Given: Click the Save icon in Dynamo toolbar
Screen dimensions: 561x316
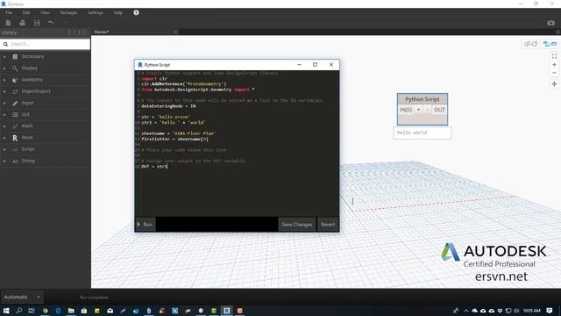Looking at the screenshot, I should [x=37, y=23].
